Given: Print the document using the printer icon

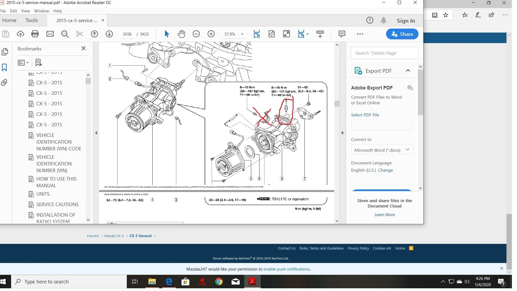Looking at the screenshot, I should click(35, 34).
